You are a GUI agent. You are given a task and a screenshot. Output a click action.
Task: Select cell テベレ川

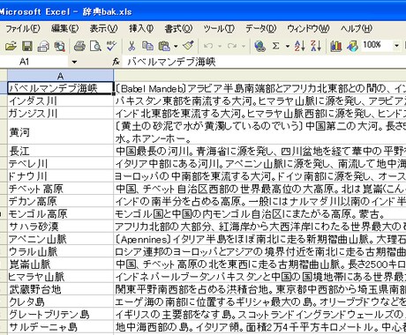[x=60, y=163]
